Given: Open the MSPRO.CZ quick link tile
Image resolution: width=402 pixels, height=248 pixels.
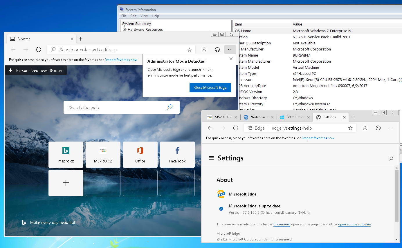Looking at the screenshot, I should (103, 155).
